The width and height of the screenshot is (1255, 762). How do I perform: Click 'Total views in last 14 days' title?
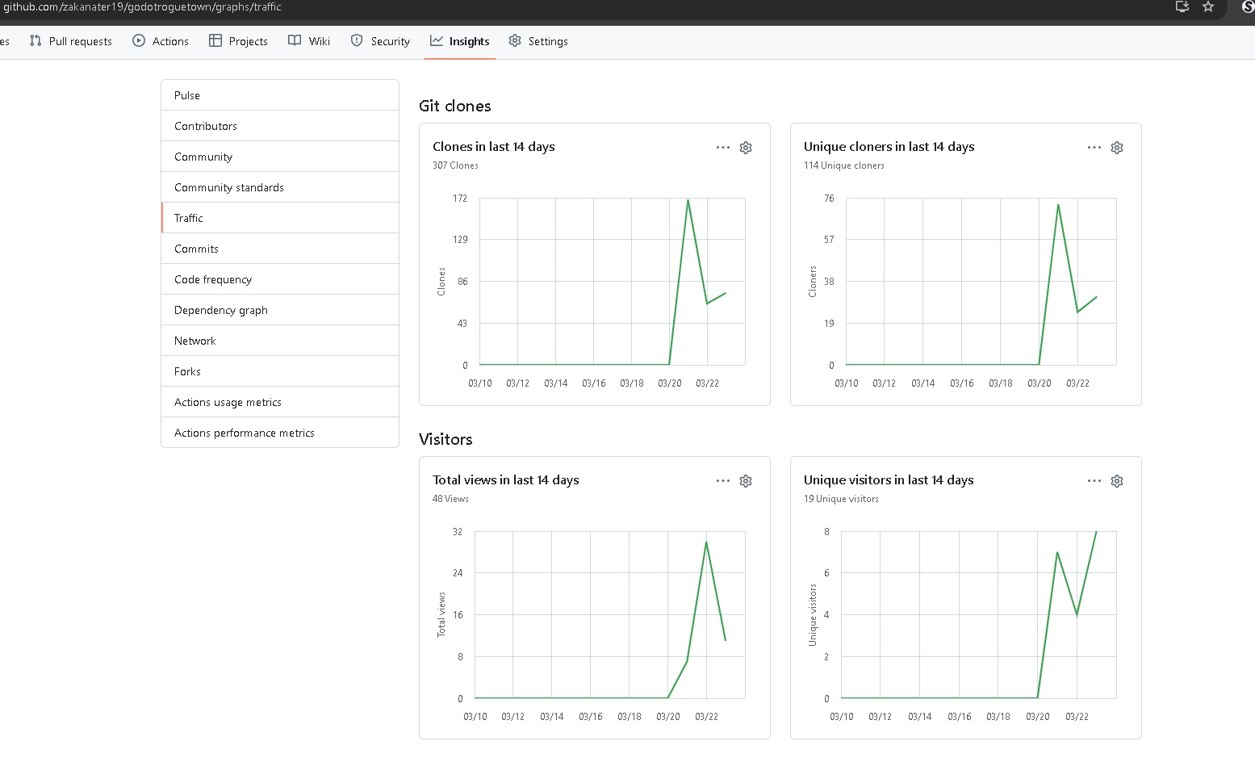point(506,480)
